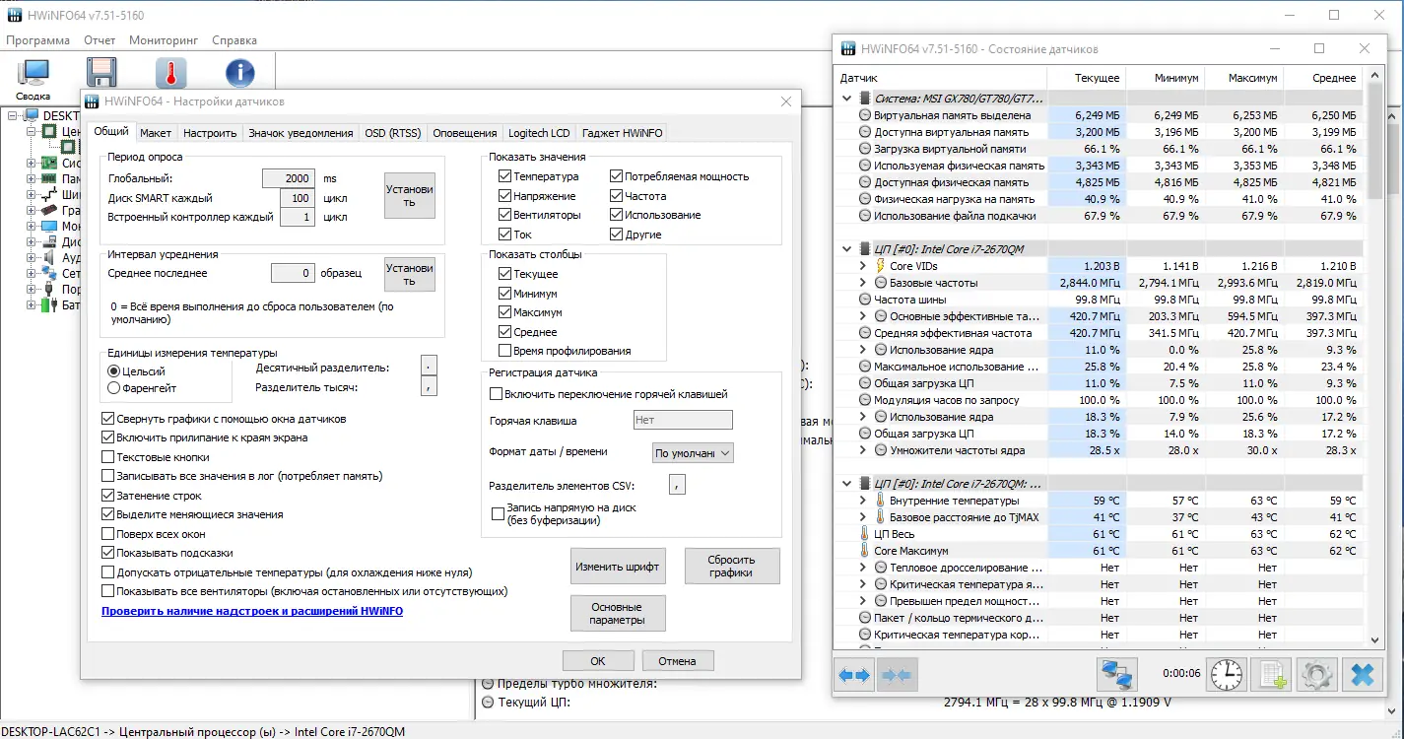Viewport: 1404px width, 739px height.
Task: Click the Сбросить графики button
Action: coord(732,567)
